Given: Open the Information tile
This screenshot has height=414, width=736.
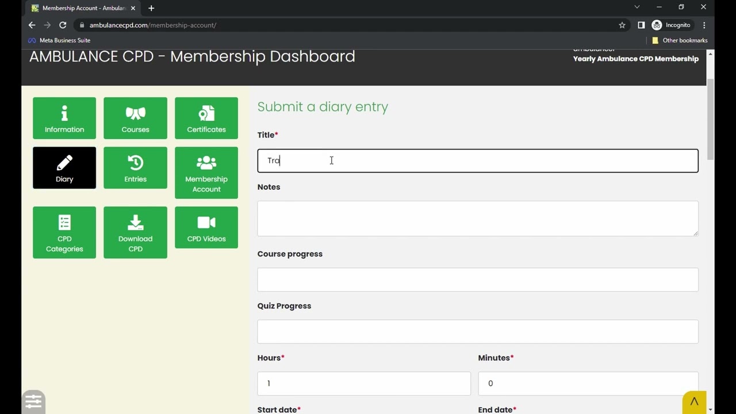Looking at the screenshot, I should 64,118.
